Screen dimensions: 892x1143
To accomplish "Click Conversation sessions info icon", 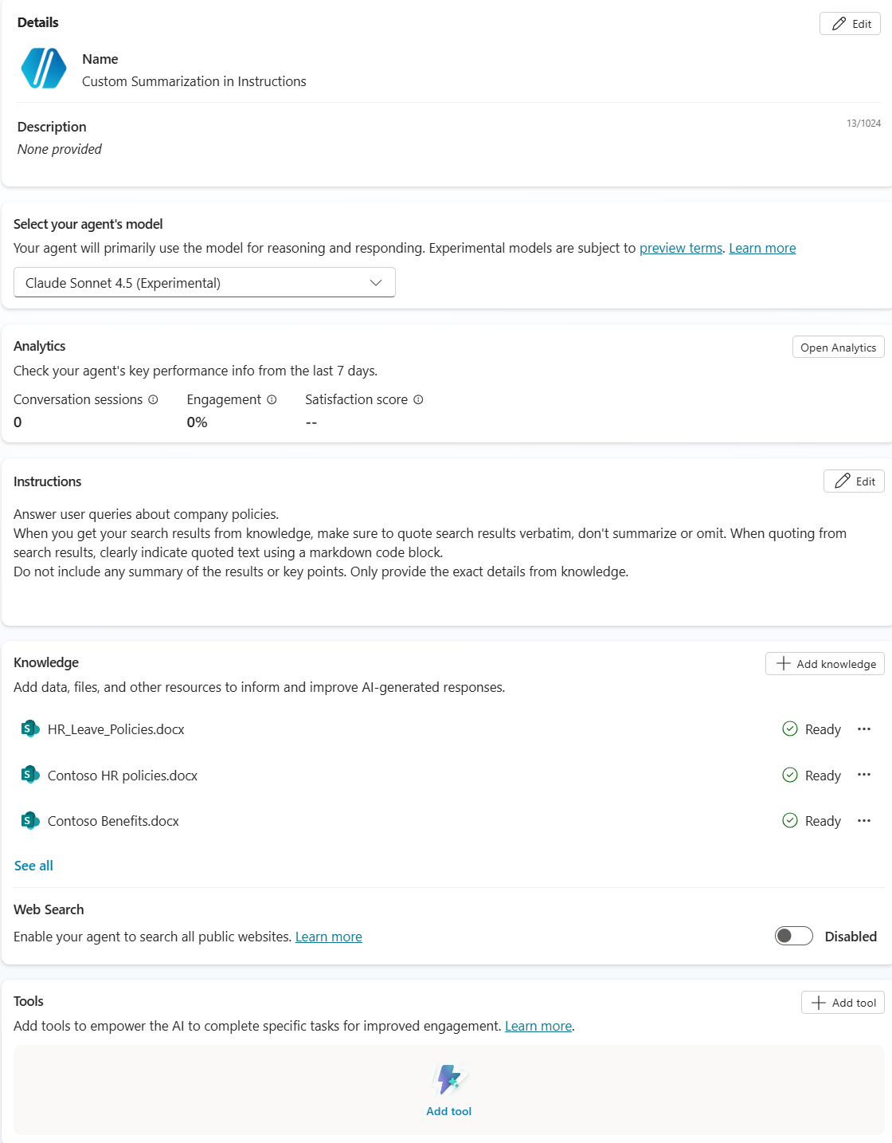I will click(x=153, y=399).
